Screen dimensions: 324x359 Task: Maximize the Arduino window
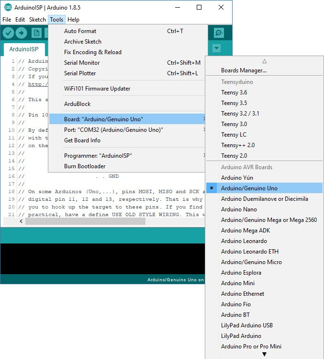199,7
